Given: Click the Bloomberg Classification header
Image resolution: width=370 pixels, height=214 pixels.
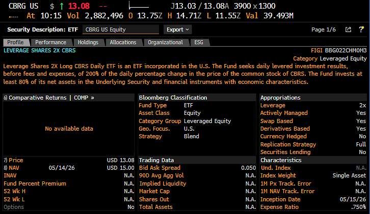Looking at the screenshot, I should pyautogui.click(x=197, y=98).
